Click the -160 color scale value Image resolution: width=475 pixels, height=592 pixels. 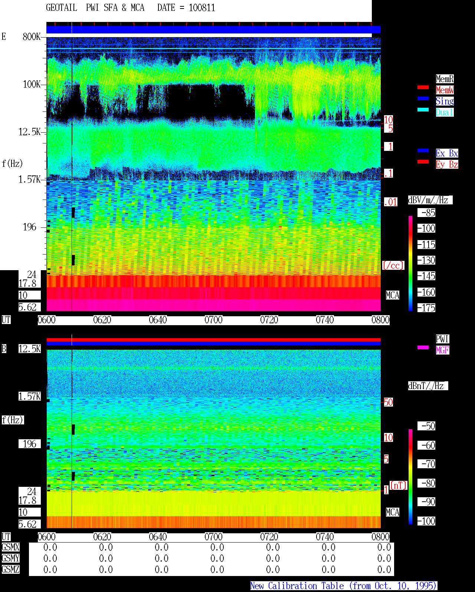click(427, 292)
